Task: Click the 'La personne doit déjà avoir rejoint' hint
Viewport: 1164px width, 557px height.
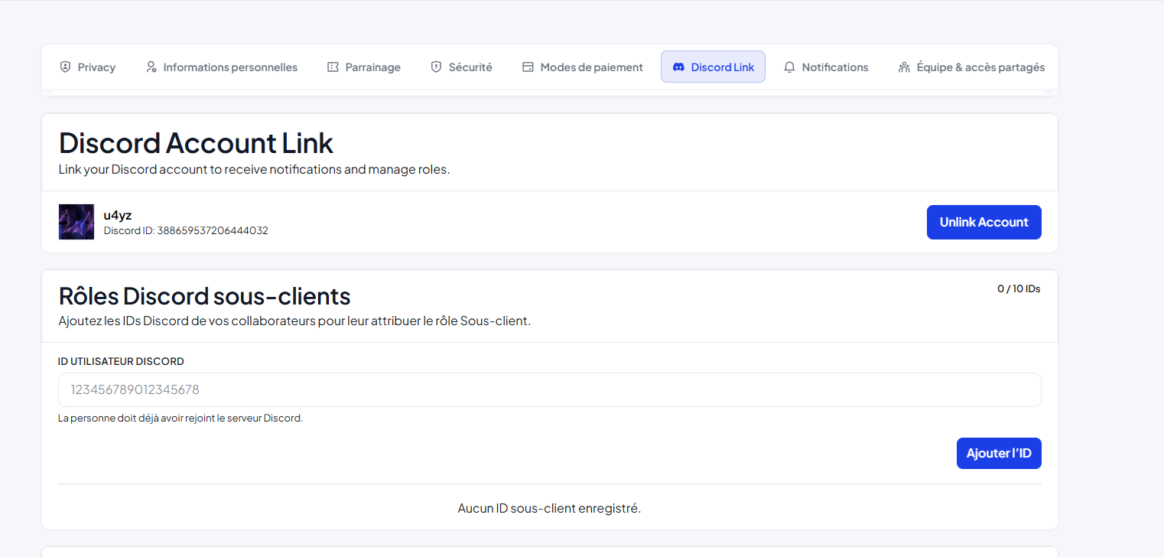Action: tap(180, 419)
